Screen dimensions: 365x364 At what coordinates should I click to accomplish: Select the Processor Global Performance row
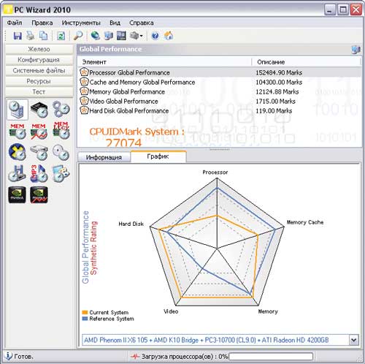tap(219, 72)
